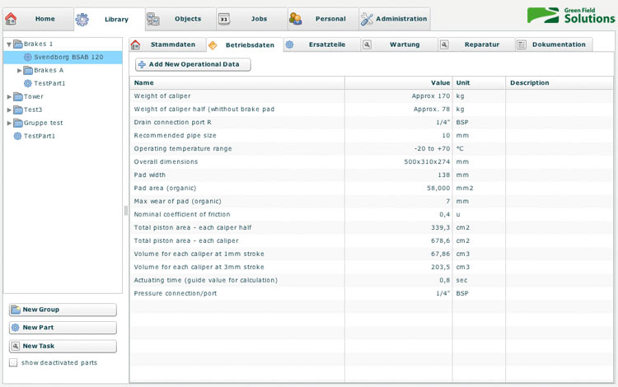This screenshot has height=387, width=618.
Task: Expand the Gruppe test folder
Action: point(8,123)
